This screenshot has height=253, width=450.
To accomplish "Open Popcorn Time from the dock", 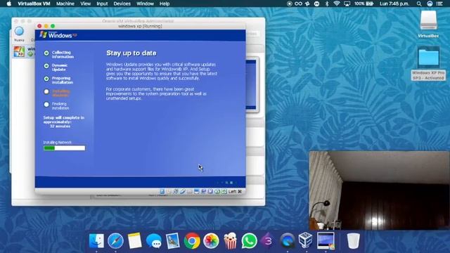I will tap(230, 240).
